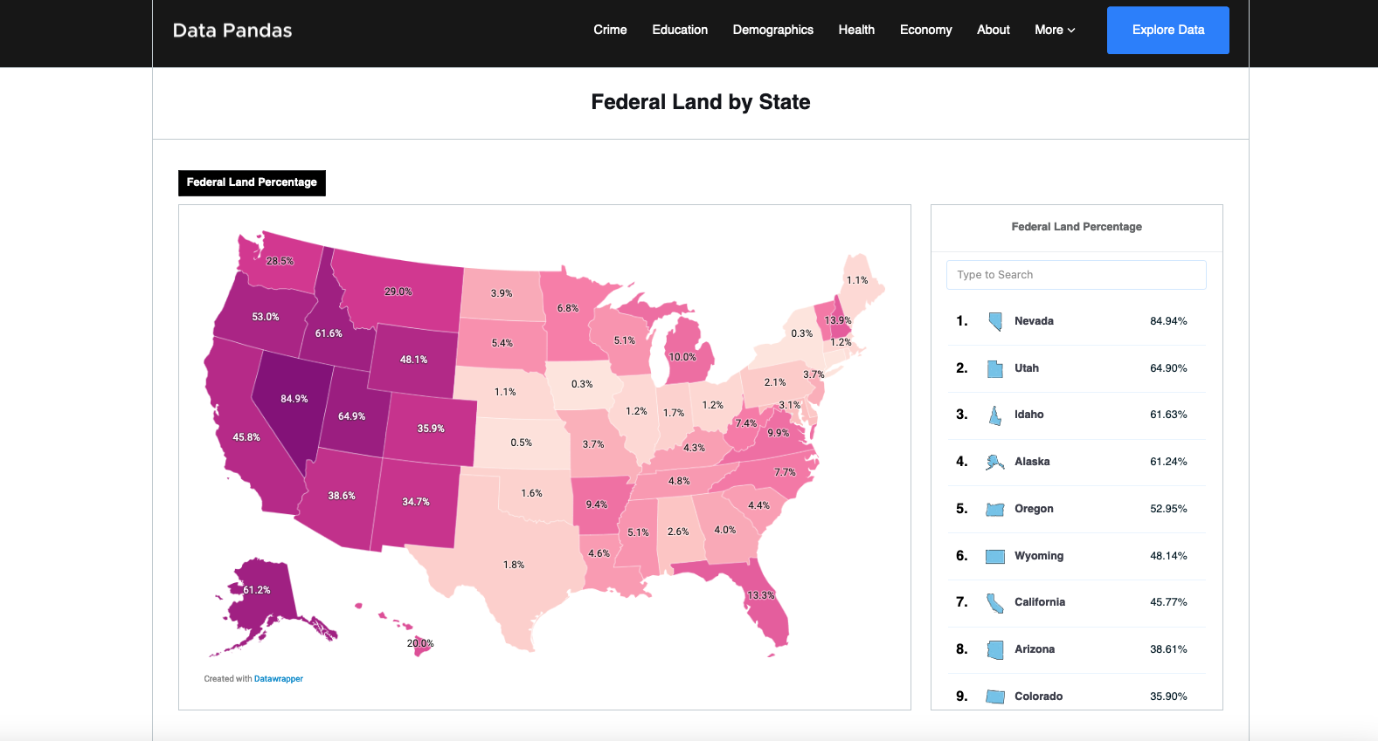Click the California name in ranking list
1378x741 pixels.
pyautogui.click(x=1040, y=602)
